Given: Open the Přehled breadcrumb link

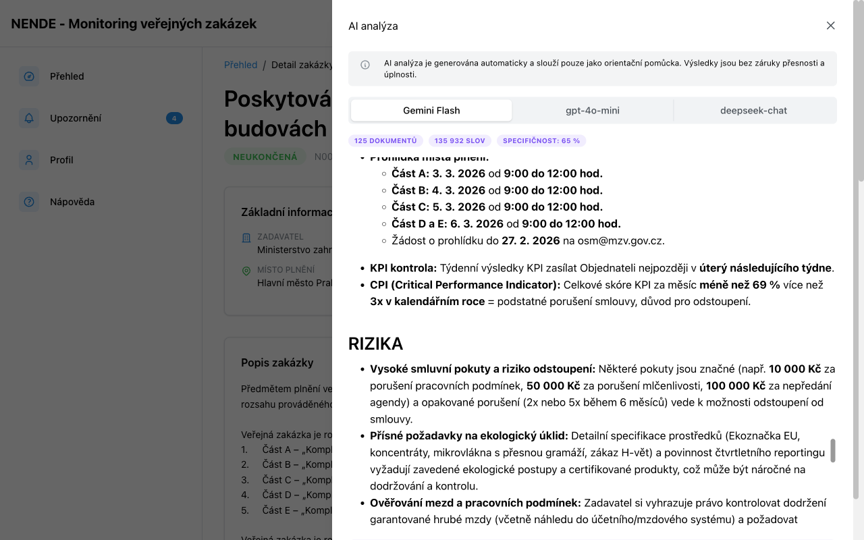Looking at the screenshot, I should tap(240, 65).
